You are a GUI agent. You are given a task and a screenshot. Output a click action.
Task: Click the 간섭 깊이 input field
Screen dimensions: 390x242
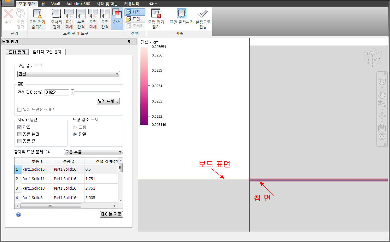(x=57, y=92)
